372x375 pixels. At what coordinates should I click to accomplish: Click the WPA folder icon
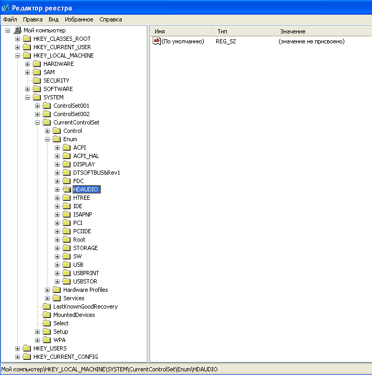47,340
